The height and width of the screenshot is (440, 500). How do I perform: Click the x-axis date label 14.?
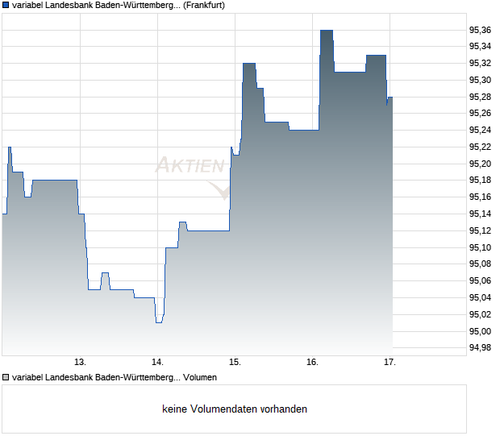point(157,363)
